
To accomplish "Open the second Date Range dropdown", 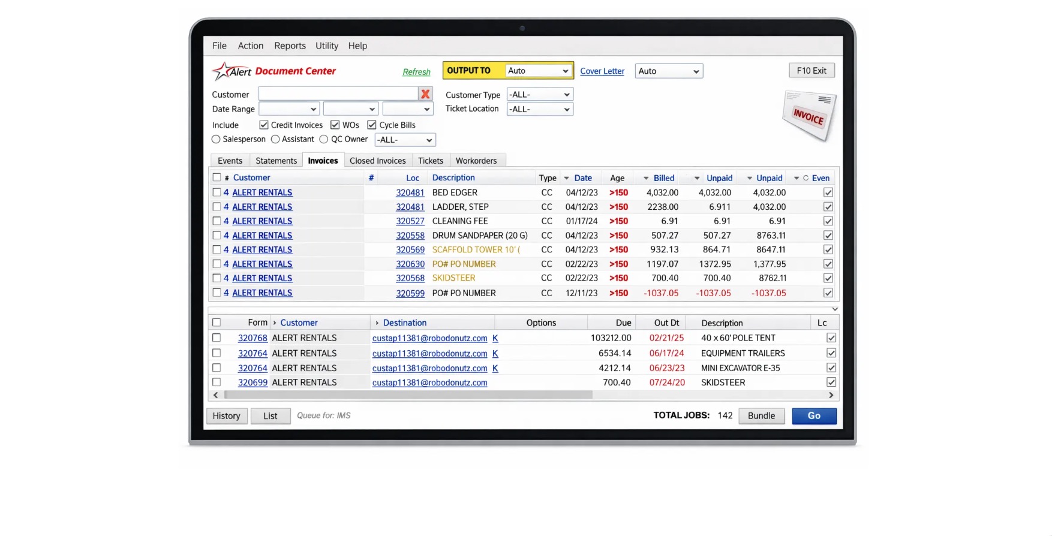I will click(x=350, y=109).
